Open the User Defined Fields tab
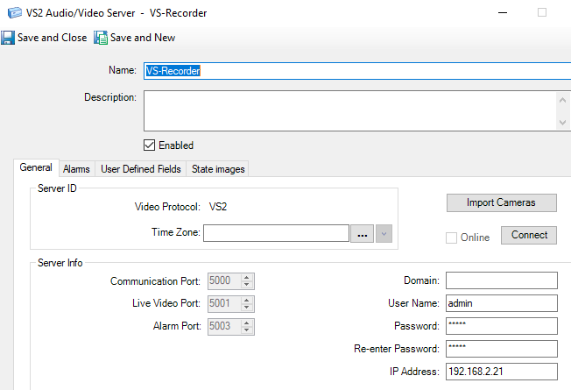 tap(141, 168)
